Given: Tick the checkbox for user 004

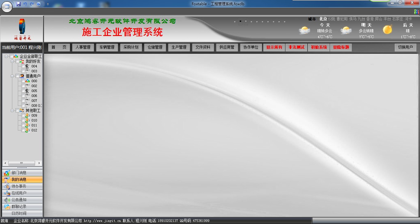Looking at the screenshot, I should point(23,66).
